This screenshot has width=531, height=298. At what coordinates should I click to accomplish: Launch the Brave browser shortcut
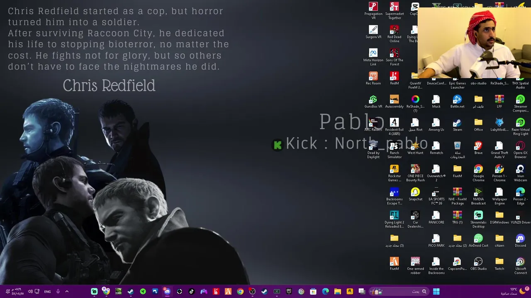pyautogui.click(x=478, y=148)
